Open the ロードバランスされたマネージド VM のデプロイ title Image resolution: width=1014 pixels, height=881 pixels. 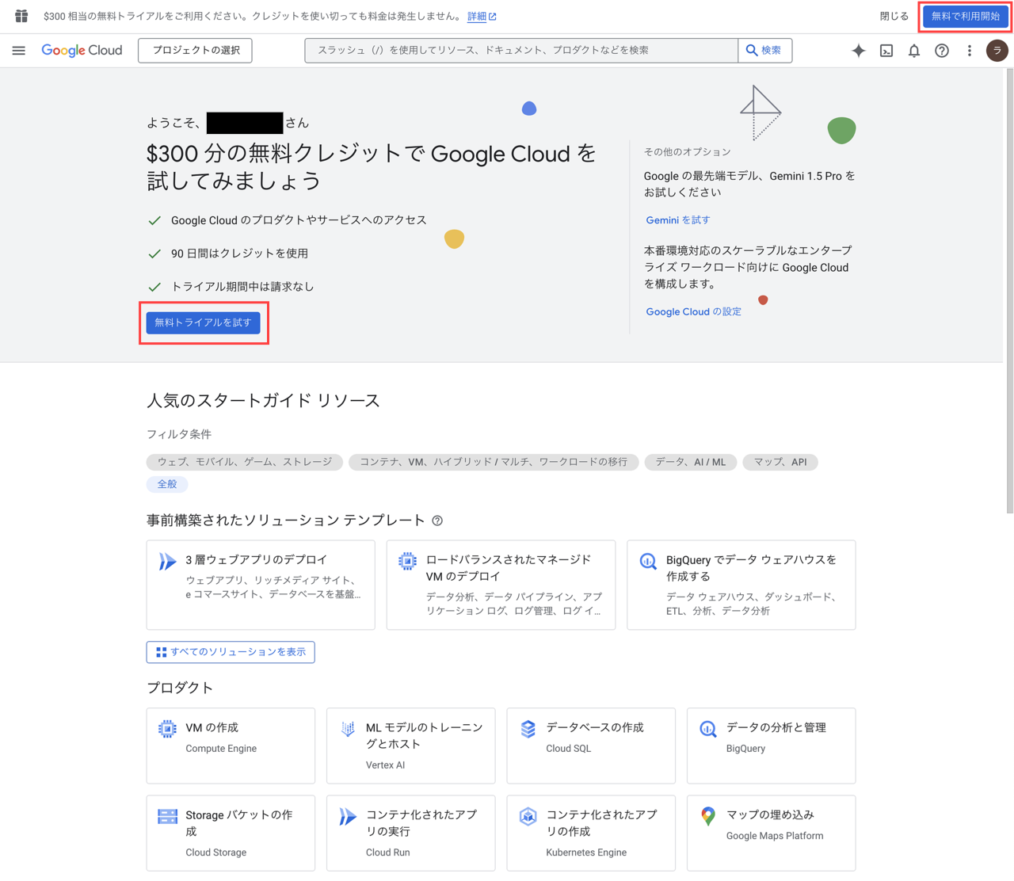[x=509, y=568]
